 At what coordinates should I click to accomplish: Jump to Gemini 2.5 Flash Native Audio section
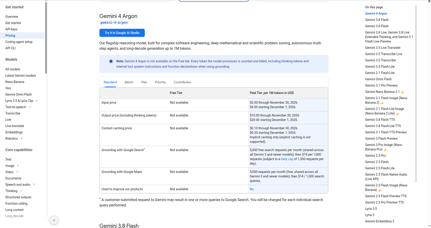point(386,177)
